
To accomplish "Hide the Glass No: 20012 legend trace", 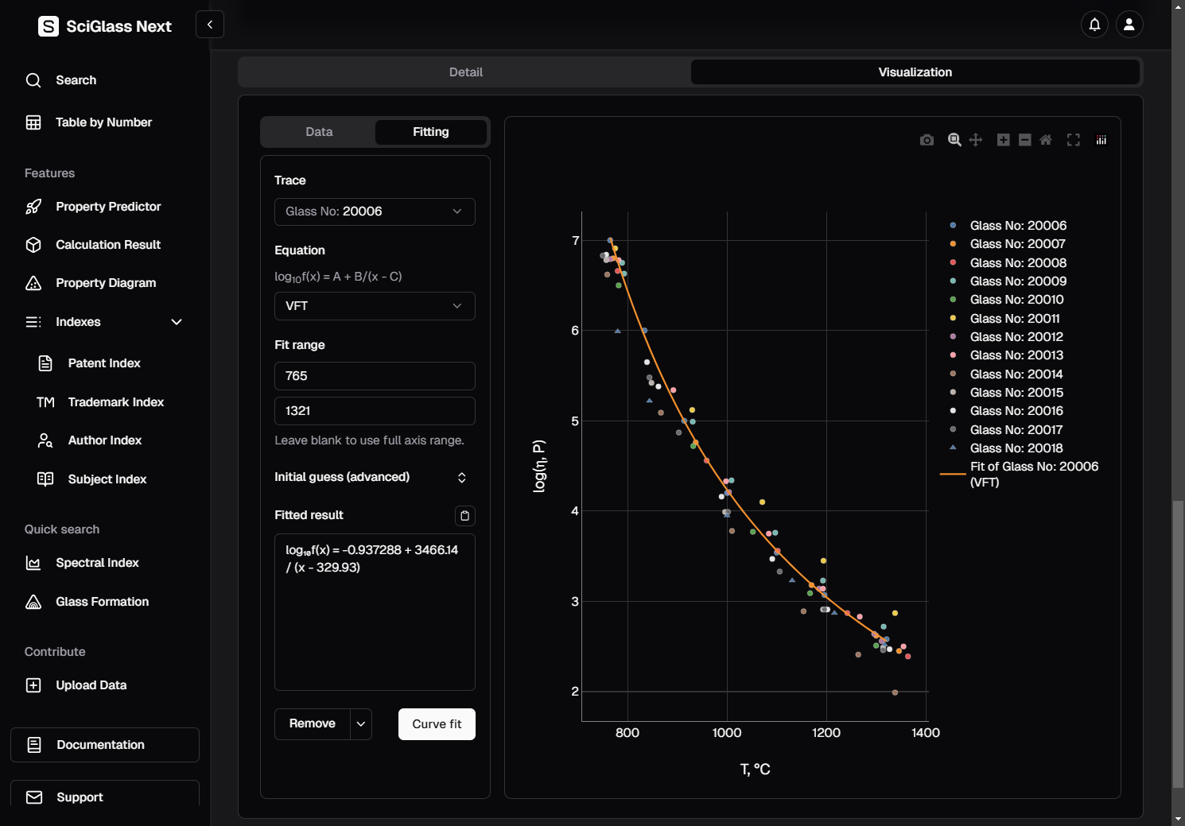I will point(1016,337).
